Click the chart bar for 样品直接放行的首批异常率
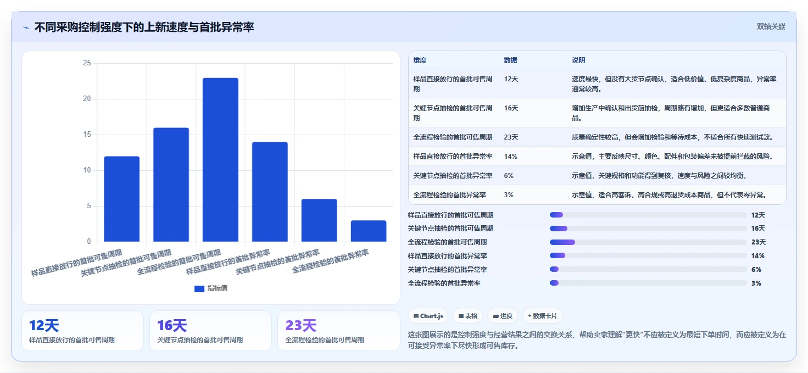 click(270, 192)
